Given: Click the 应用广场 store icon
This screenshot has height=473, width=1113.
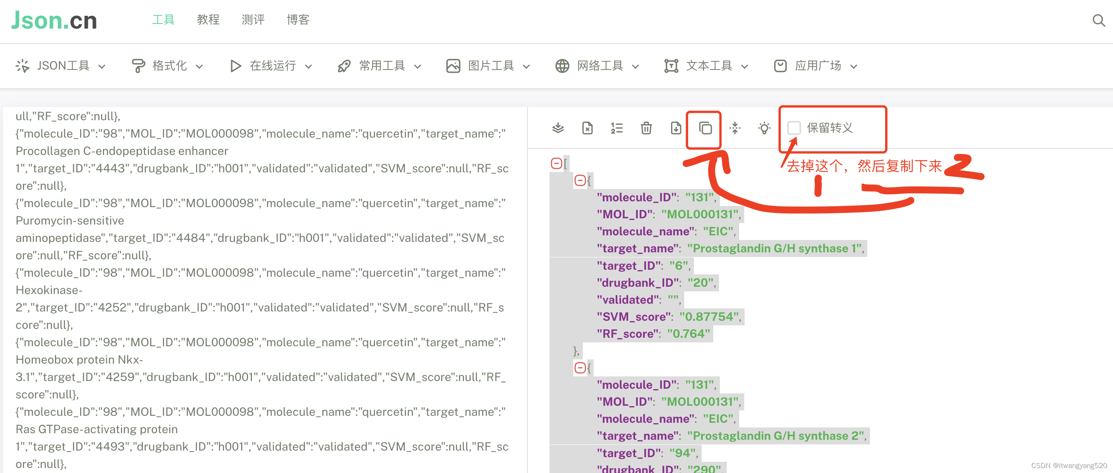Looking at the screenshot, I should (780, 66).
